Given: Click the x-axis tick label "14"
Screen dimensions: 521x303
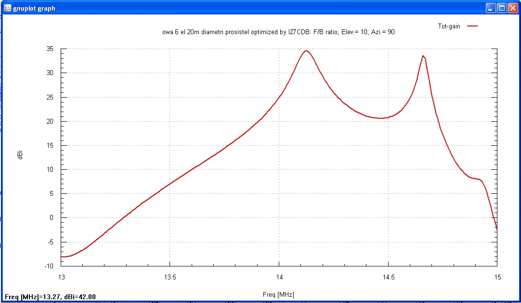Looking at the screenshot, I should [x=279, y=277].
